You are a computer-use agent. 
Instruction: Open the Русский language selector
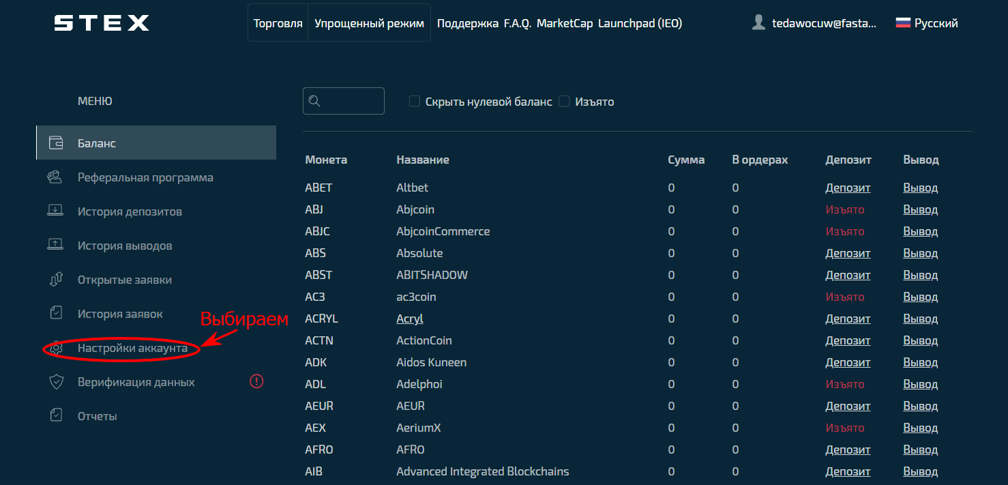[927, 23]
